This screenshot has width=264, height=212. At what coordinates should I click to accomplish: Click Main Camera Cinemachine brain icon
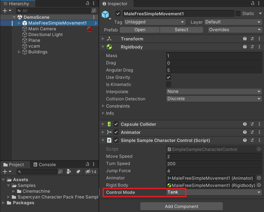[x=90, y=29]
